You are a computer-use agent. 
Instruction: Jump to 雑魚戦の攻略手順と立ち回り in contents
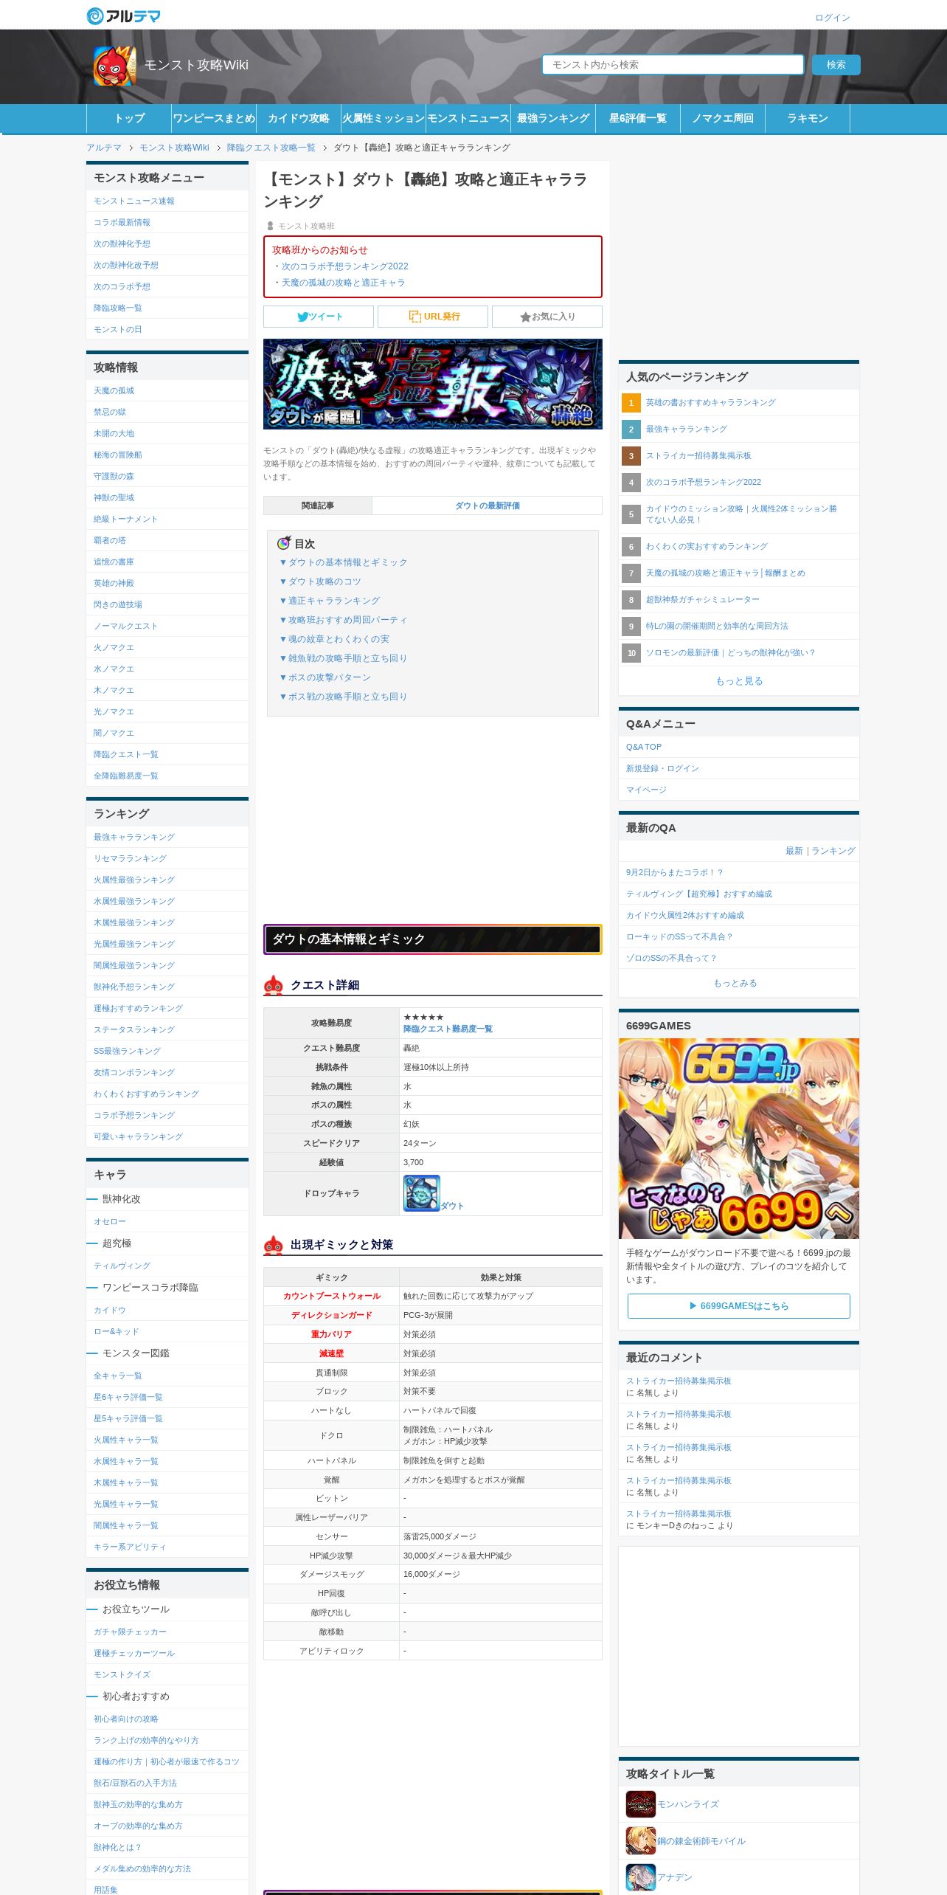tap(343, 658)
